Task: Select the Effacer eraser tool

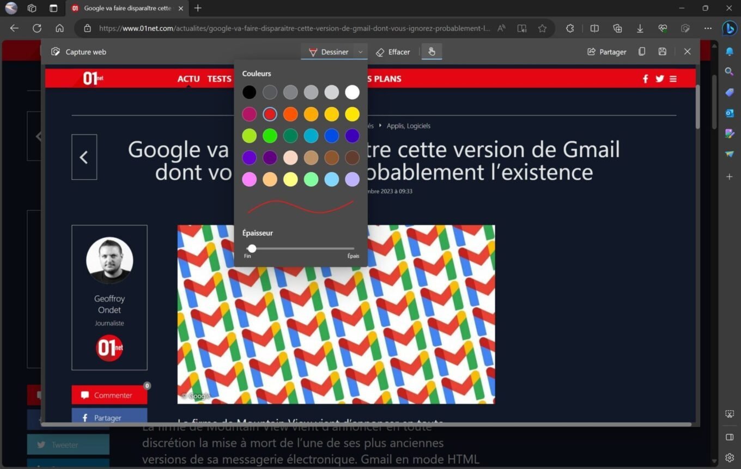Action: [393, 52]
